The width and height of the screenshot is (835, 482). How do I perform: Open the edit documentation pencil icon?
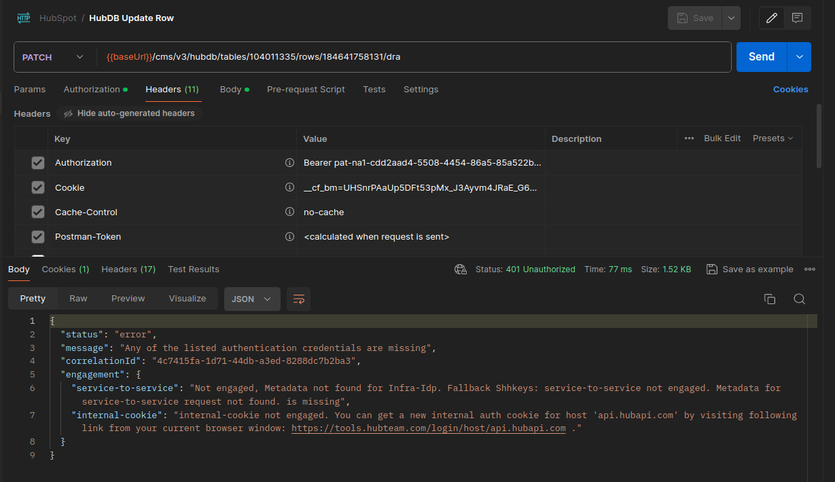coord(771,18)
